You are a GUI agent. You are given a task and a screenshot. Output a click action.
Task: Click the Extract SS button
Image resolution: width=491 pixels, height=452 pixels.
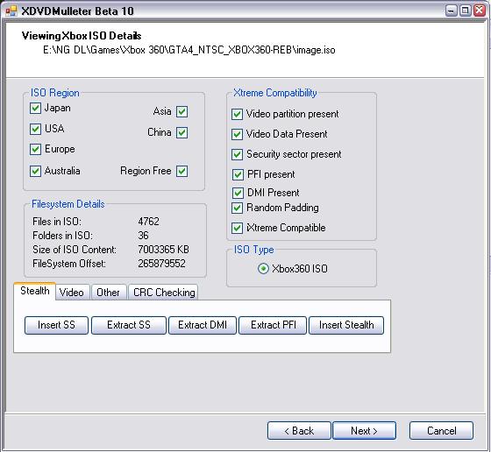coord(129,325)
